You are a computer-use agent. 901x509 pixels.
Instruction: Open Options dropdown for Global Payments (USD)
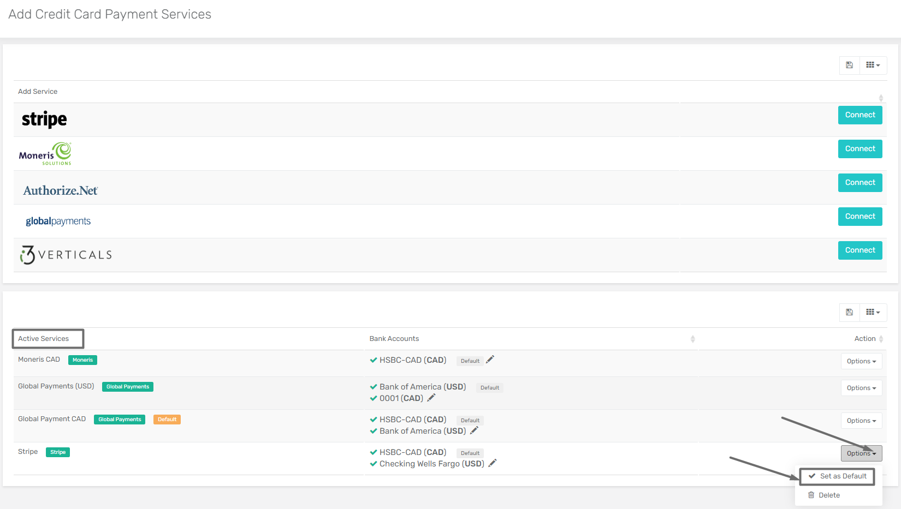point(861,388)
